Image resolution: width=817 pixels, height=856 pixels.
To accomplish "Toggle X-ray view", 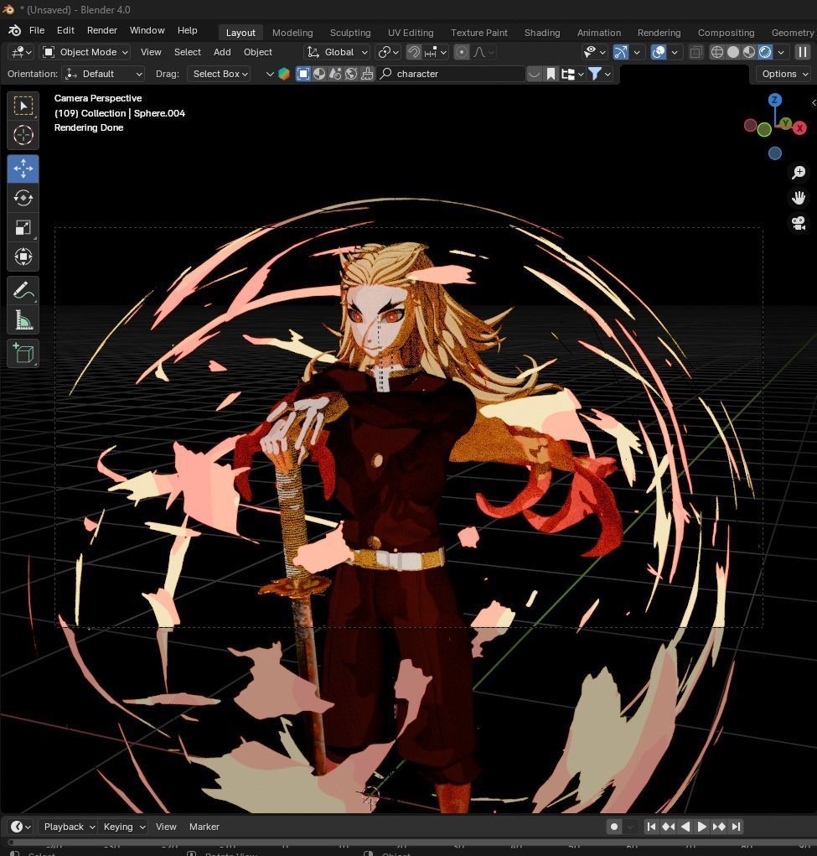I will coord(695,53).
